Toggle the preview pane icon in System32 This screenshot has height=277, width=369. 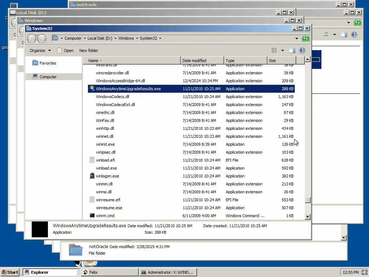(x=292, y=50)
